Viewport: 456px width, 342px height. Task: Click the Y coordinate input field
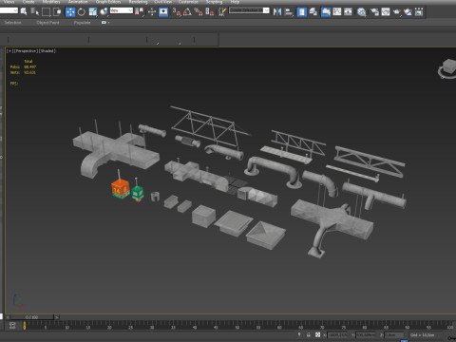pyautogui.click(x=366, y=335)
